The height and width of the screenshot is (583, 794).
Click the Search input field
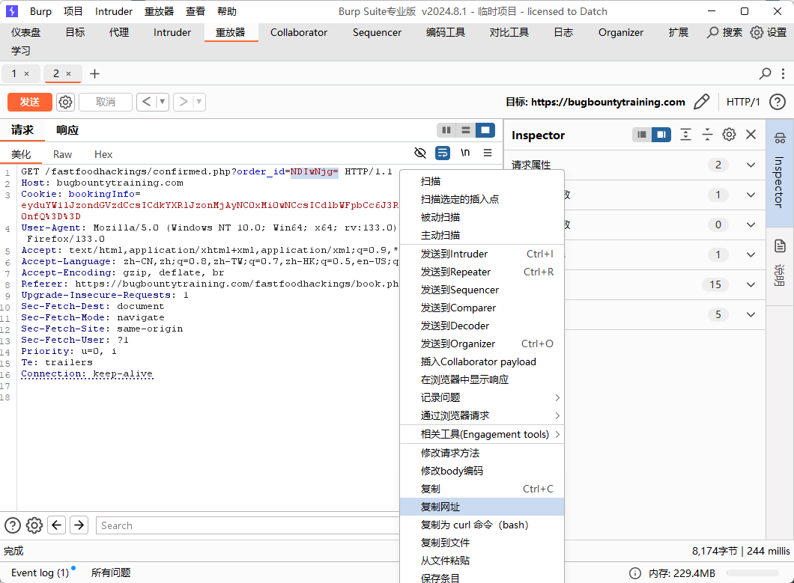[x=248, y=525]
